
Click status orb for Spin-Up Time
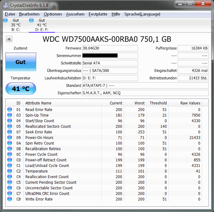[x=10, y=115]
